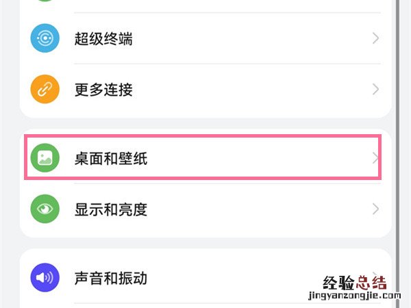Image resolution: width=411 pixels, height=308 pixels.
Task: Tap the orange link icon for 更多连接
Action: click(45, 90)
